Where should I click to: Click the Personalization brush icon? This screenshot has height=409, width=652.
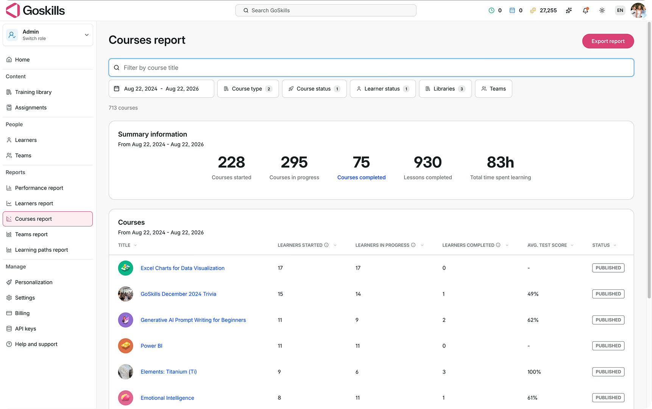[9, 282]
